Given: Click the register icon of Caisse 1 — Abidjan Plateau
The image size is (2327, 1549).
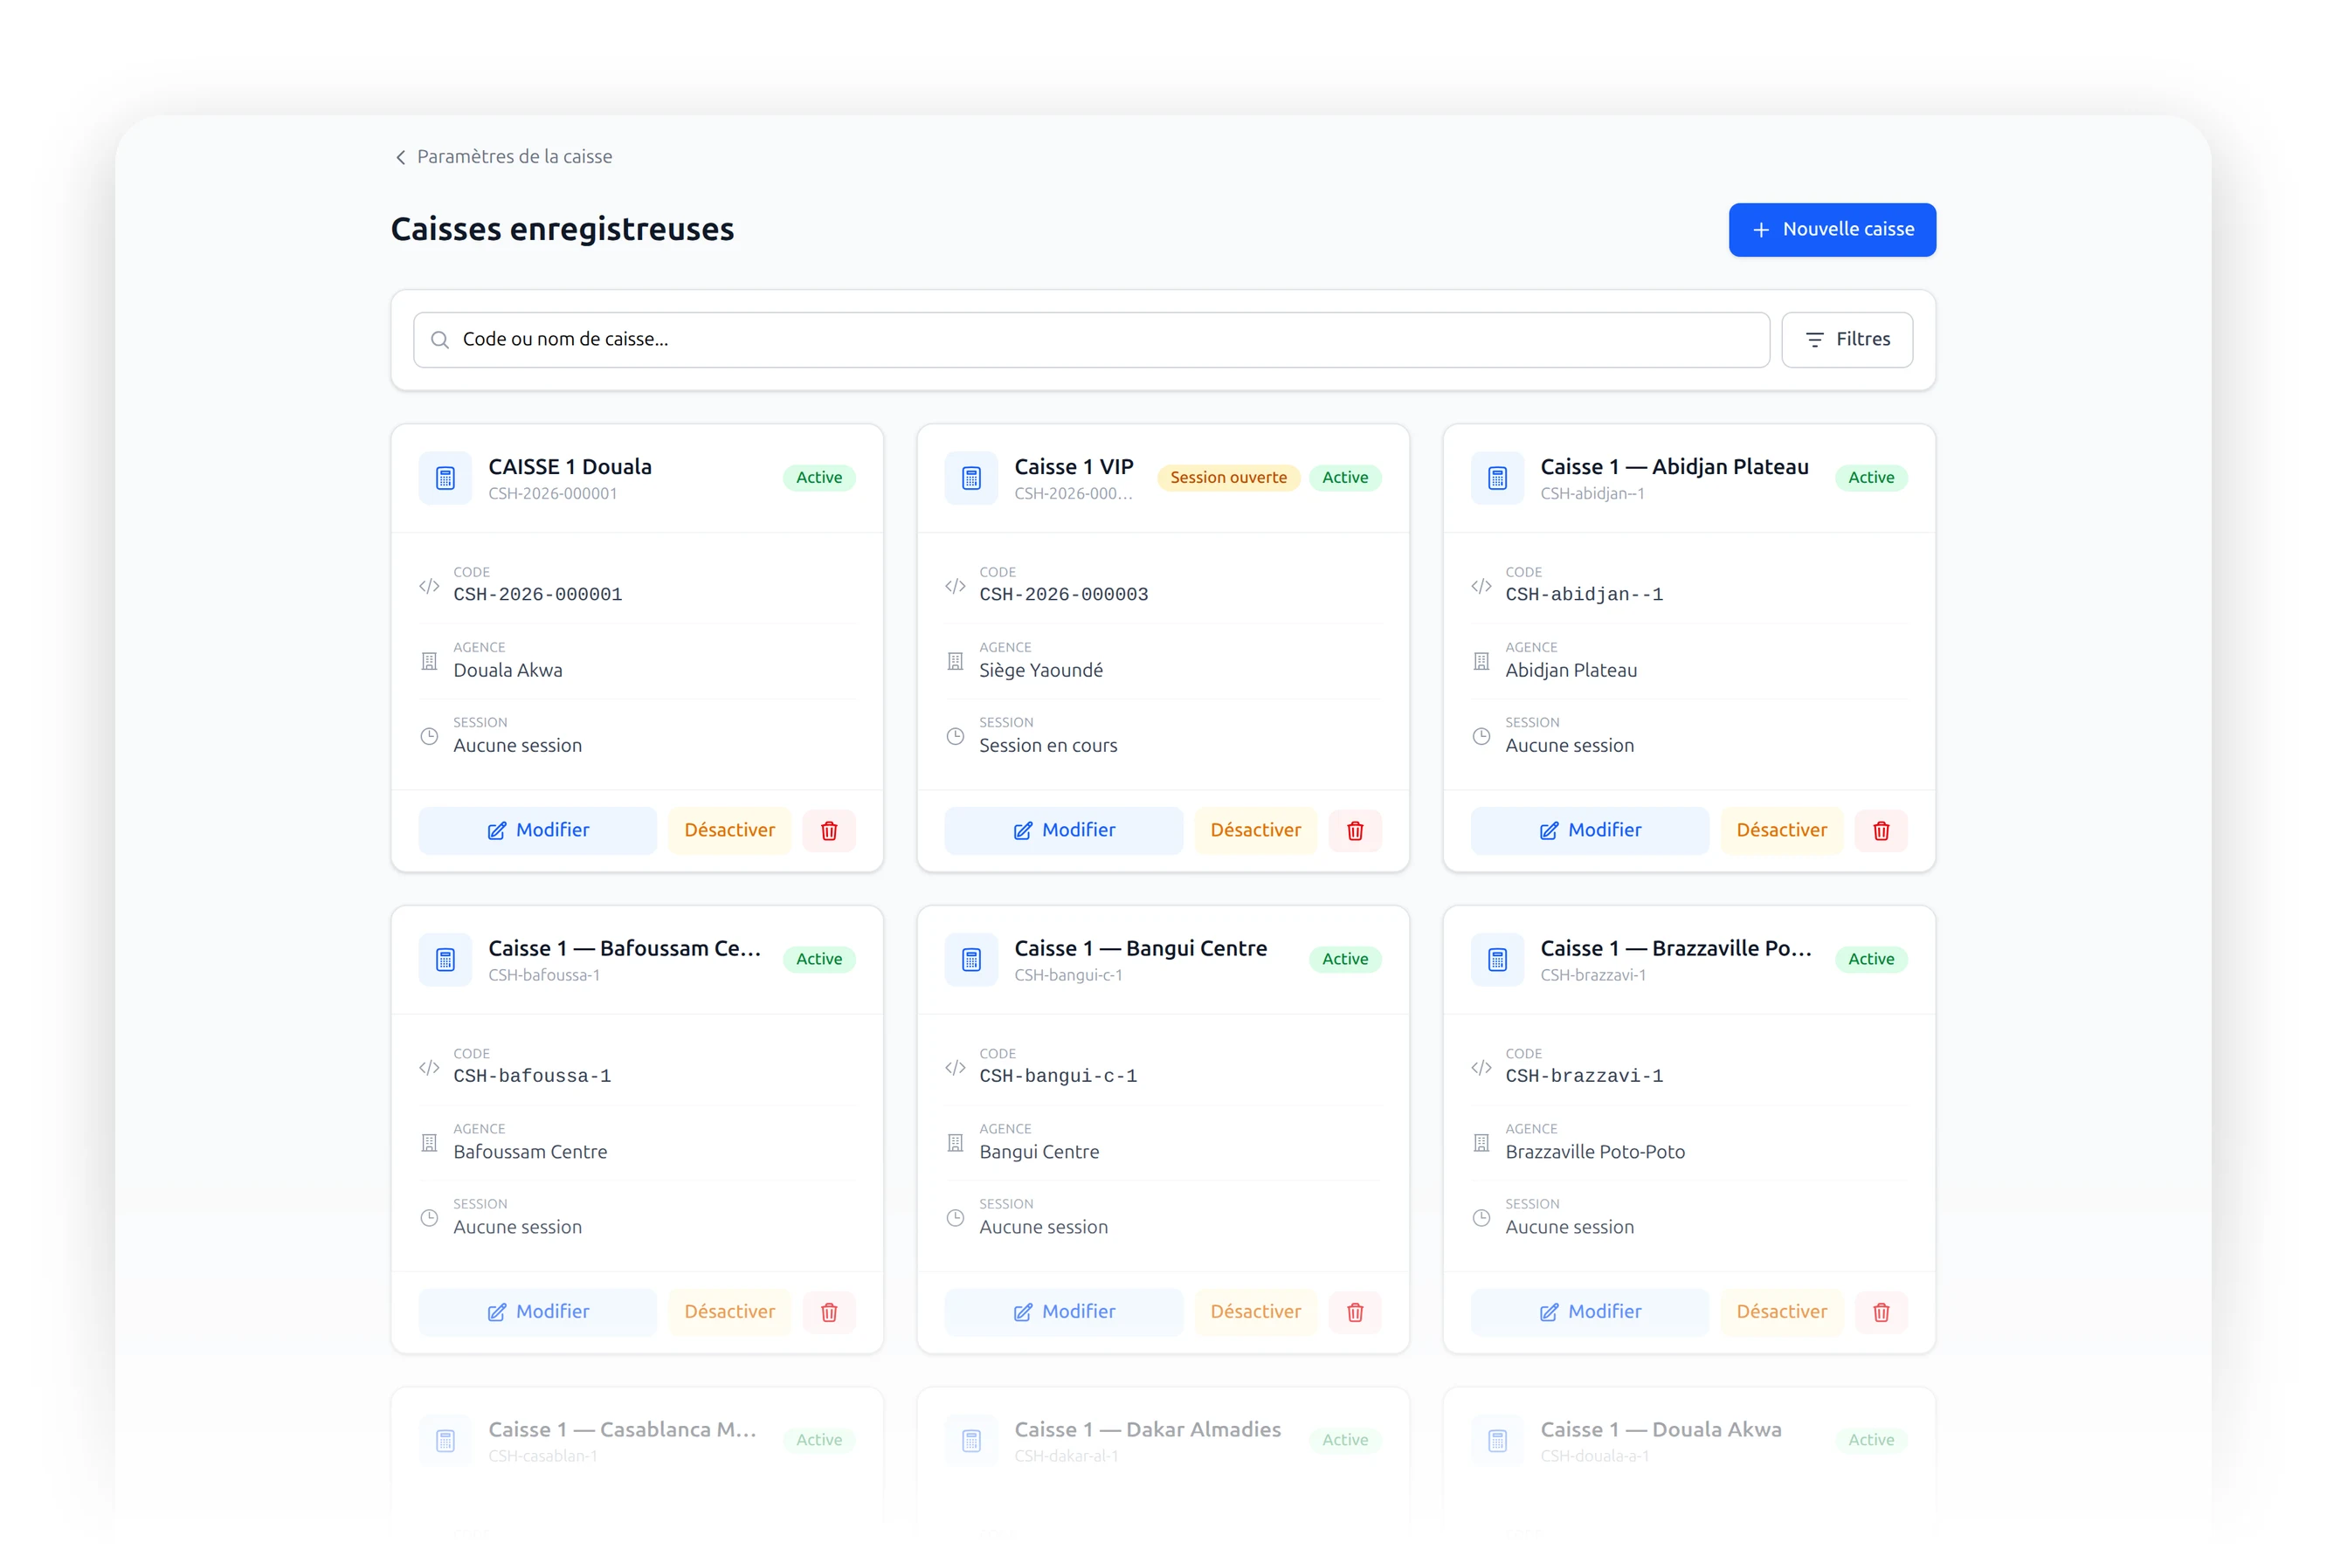Looking at the screenshot, I should [x=1497, y=478].
